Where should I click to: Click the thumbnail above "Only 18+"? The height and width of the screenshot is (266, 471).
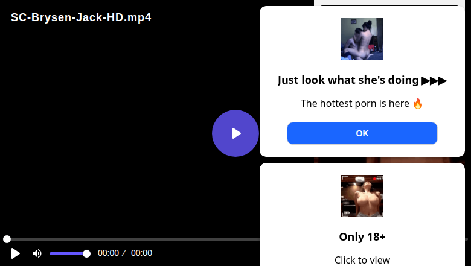[362, 196]
